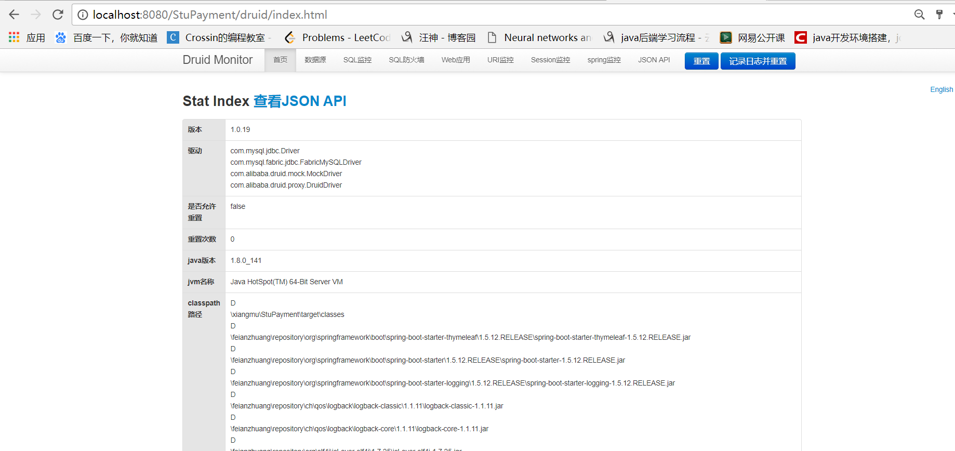
Task: Open the Web应用 tab
Action: pyautogui.click(x=456, y=60)
